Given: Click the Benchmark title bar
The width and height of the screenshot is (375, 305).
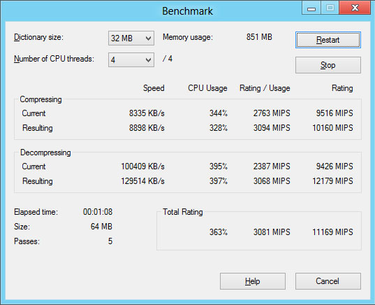Looking at the screenshot, I should point(187,11).
